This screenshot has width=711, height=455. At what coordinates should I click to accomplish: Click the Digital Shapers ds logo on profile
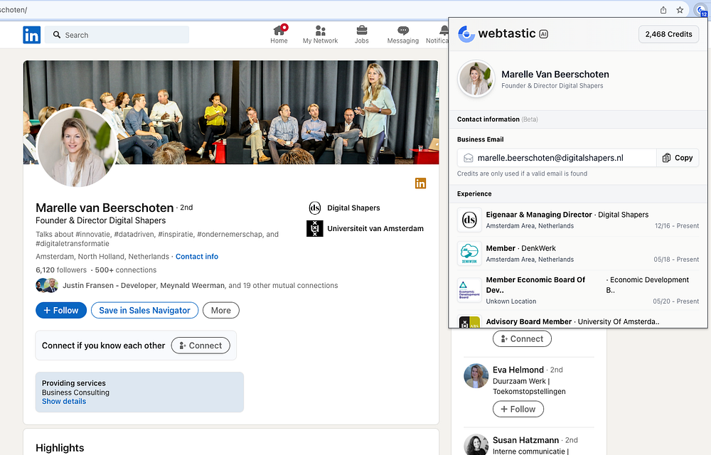pyautogui.click(x=315, y=208)
